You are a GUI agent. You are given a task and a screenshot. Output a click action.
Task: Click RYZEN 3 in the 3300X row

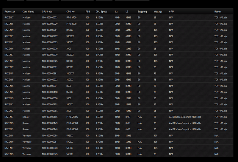[9, 104]
